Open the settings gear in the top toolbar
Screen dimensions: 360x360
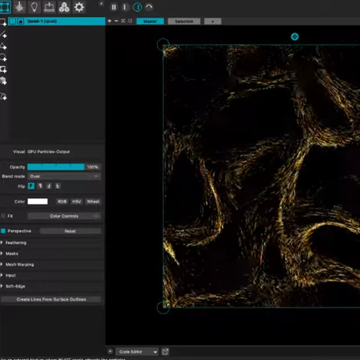click(x=79, y=7)
